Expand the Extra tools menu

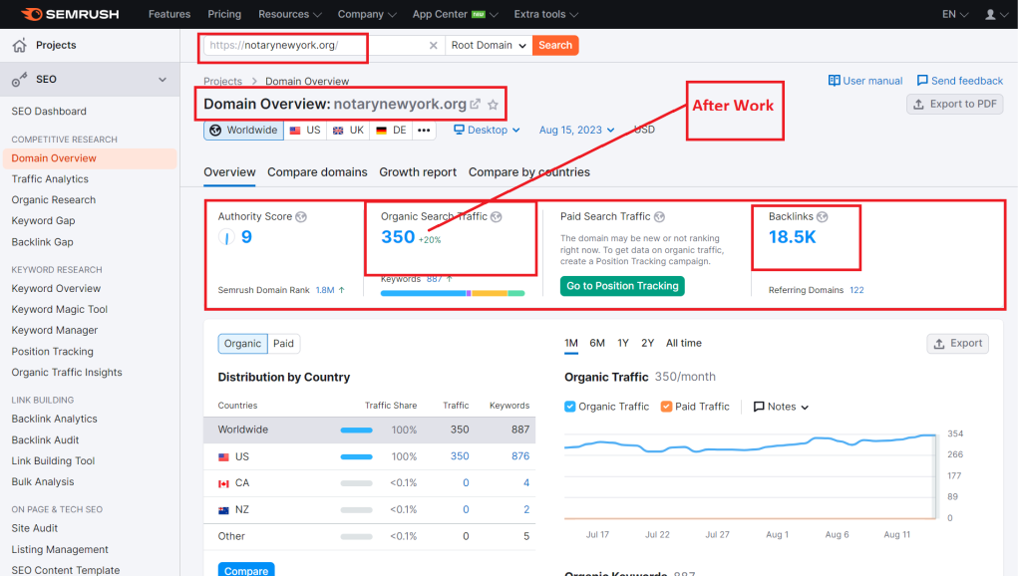coord(545,14)
